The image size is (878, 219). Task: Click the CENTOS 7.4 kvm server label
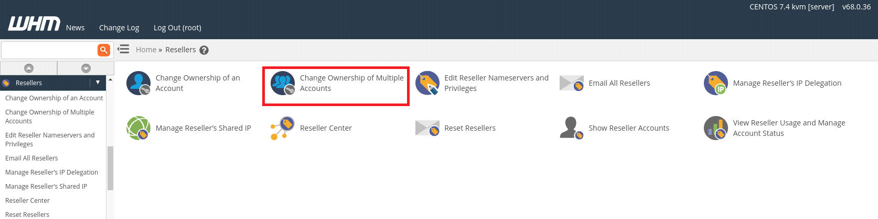791,7
